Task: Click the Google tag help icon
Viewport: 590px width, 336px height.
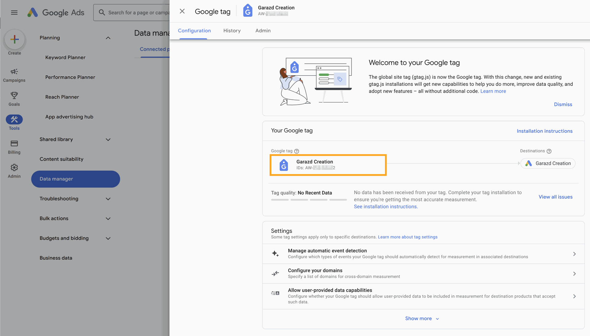Action: 297,151
